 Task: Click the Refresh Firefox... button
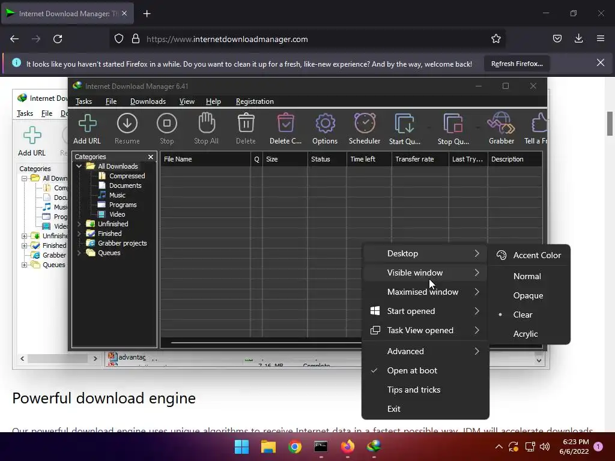tap(517, 64)
